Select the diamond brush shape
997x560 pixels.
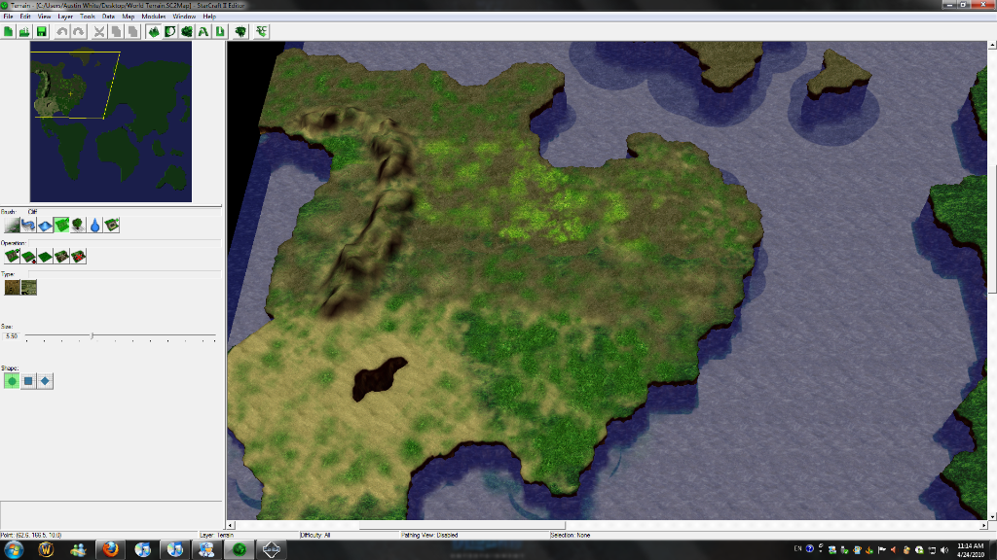pos(45,381)
